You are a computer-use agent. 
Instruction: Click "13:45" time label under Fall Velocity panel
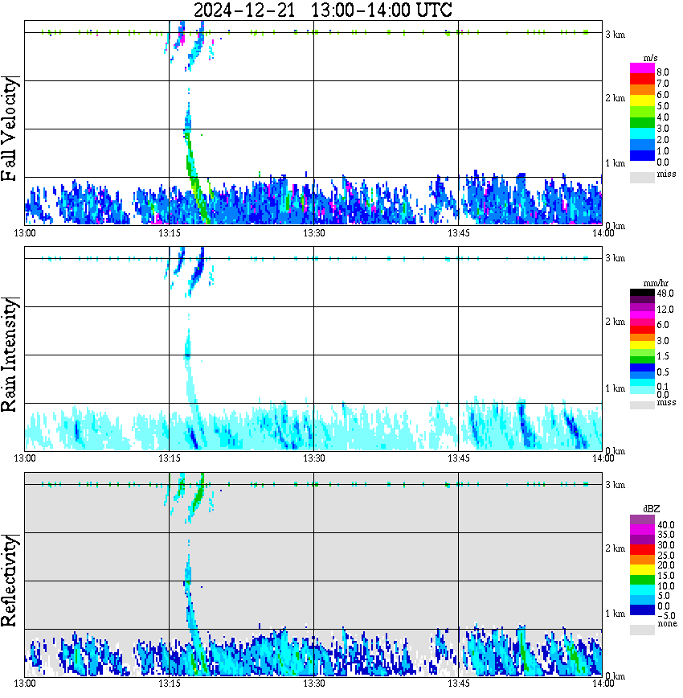click(458, 233)
